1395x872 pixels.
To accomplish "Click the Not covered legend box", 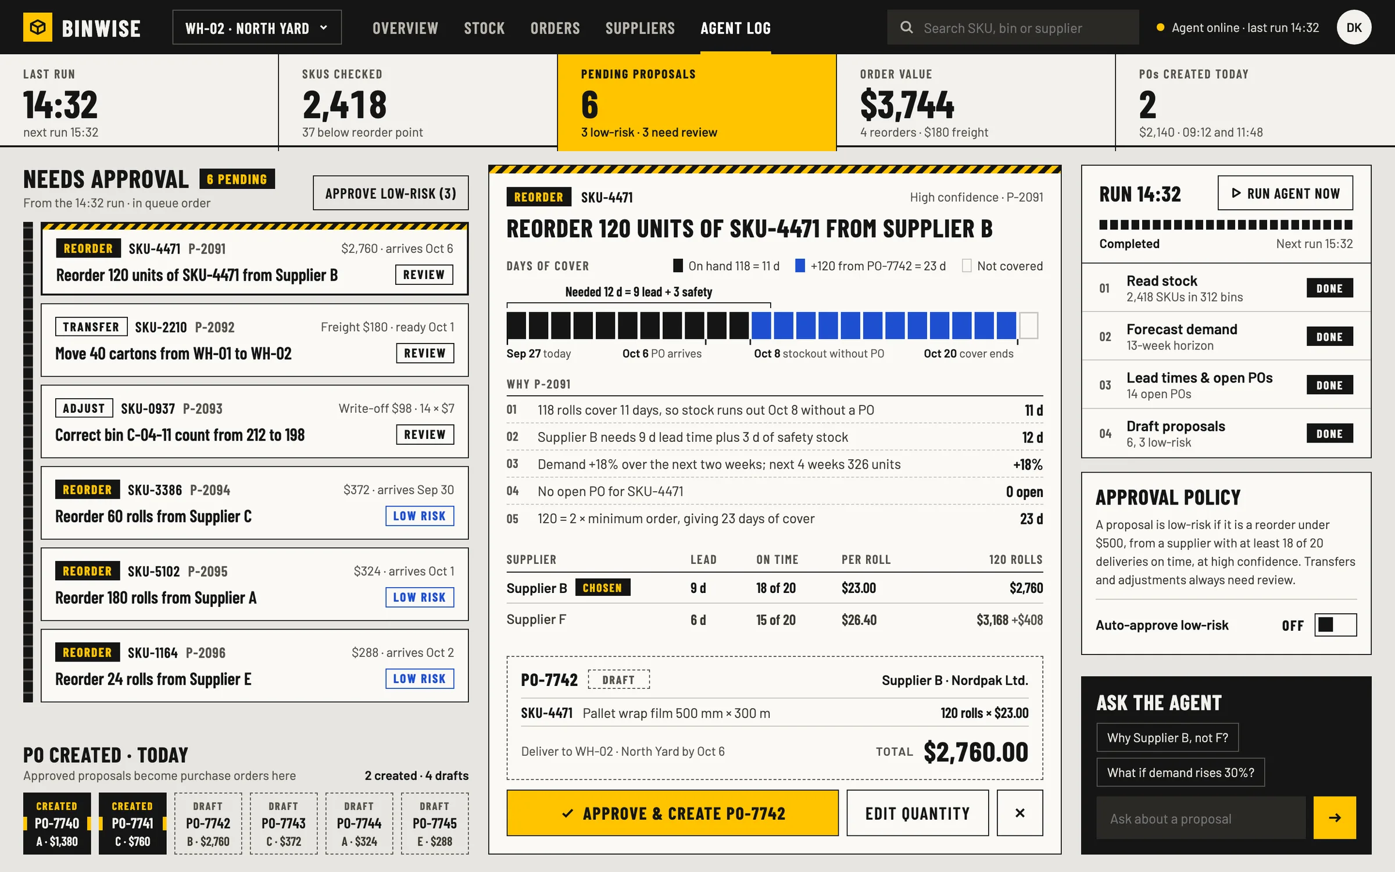I will click(x=967, y=266).
